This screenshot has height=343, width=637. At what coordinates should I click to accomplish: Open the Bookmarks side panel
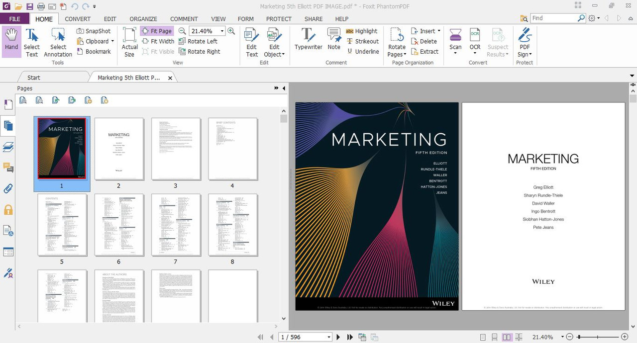tap(8, 104)
